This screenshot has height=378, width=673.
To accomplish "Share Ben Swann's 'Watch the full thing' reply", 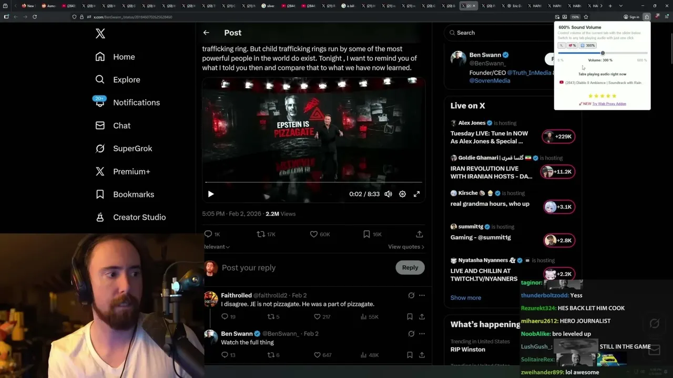I will tap(422, 355).
